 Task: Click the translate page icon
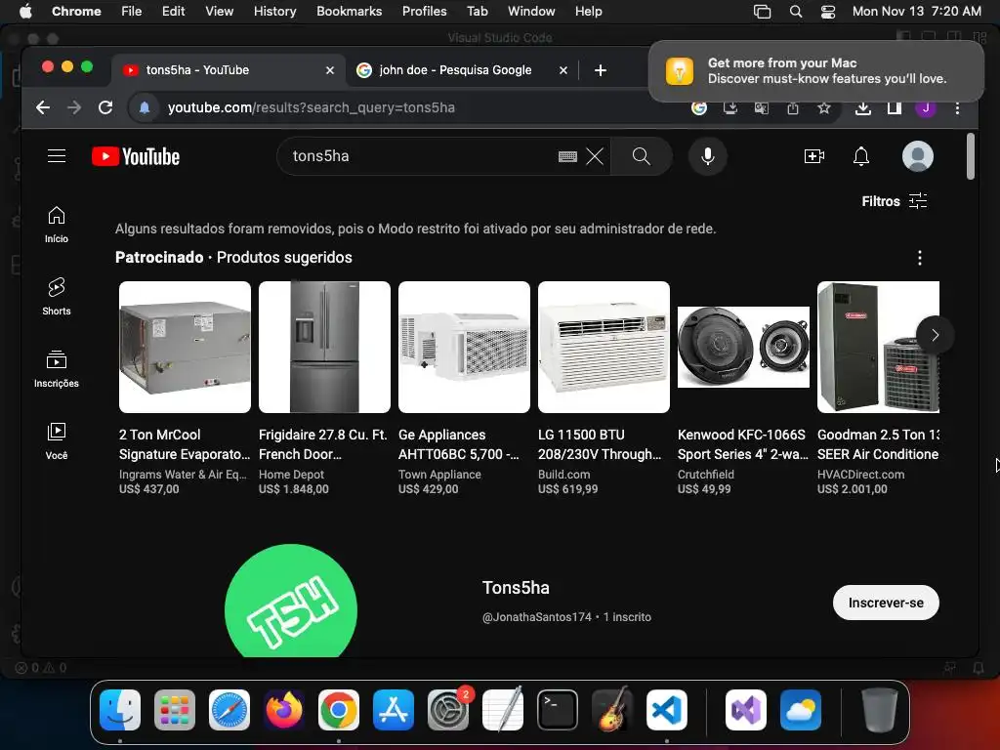pyautogui.click(x=762, y=107)
